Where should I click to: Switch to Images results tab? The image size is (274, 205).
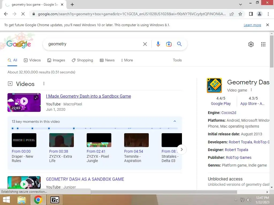coord(56,60)
